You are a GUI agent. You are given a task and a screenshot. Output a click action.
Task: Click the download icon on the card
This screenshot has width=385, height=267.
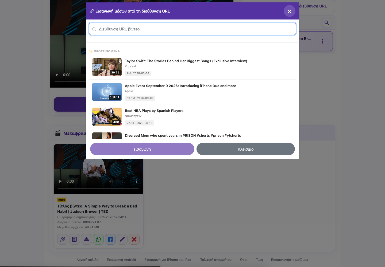click(87, 239)
